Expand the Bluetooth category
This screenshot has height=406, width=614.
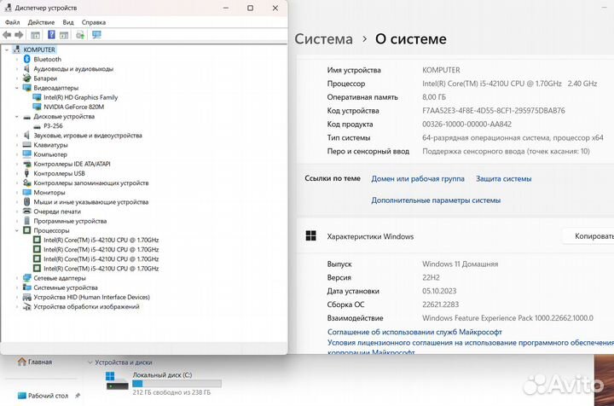[x=17, y=59]
